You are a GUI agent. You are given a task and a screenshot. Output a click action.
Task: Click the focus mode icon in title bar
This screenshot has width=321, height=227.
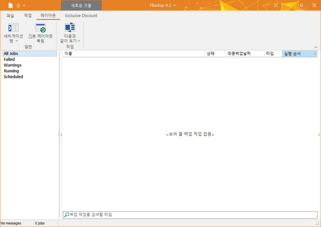coord(276,5)
